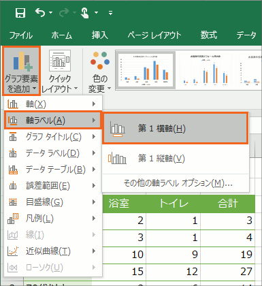Select the cell containing 4
262x286 pixels.
point(228,238)
